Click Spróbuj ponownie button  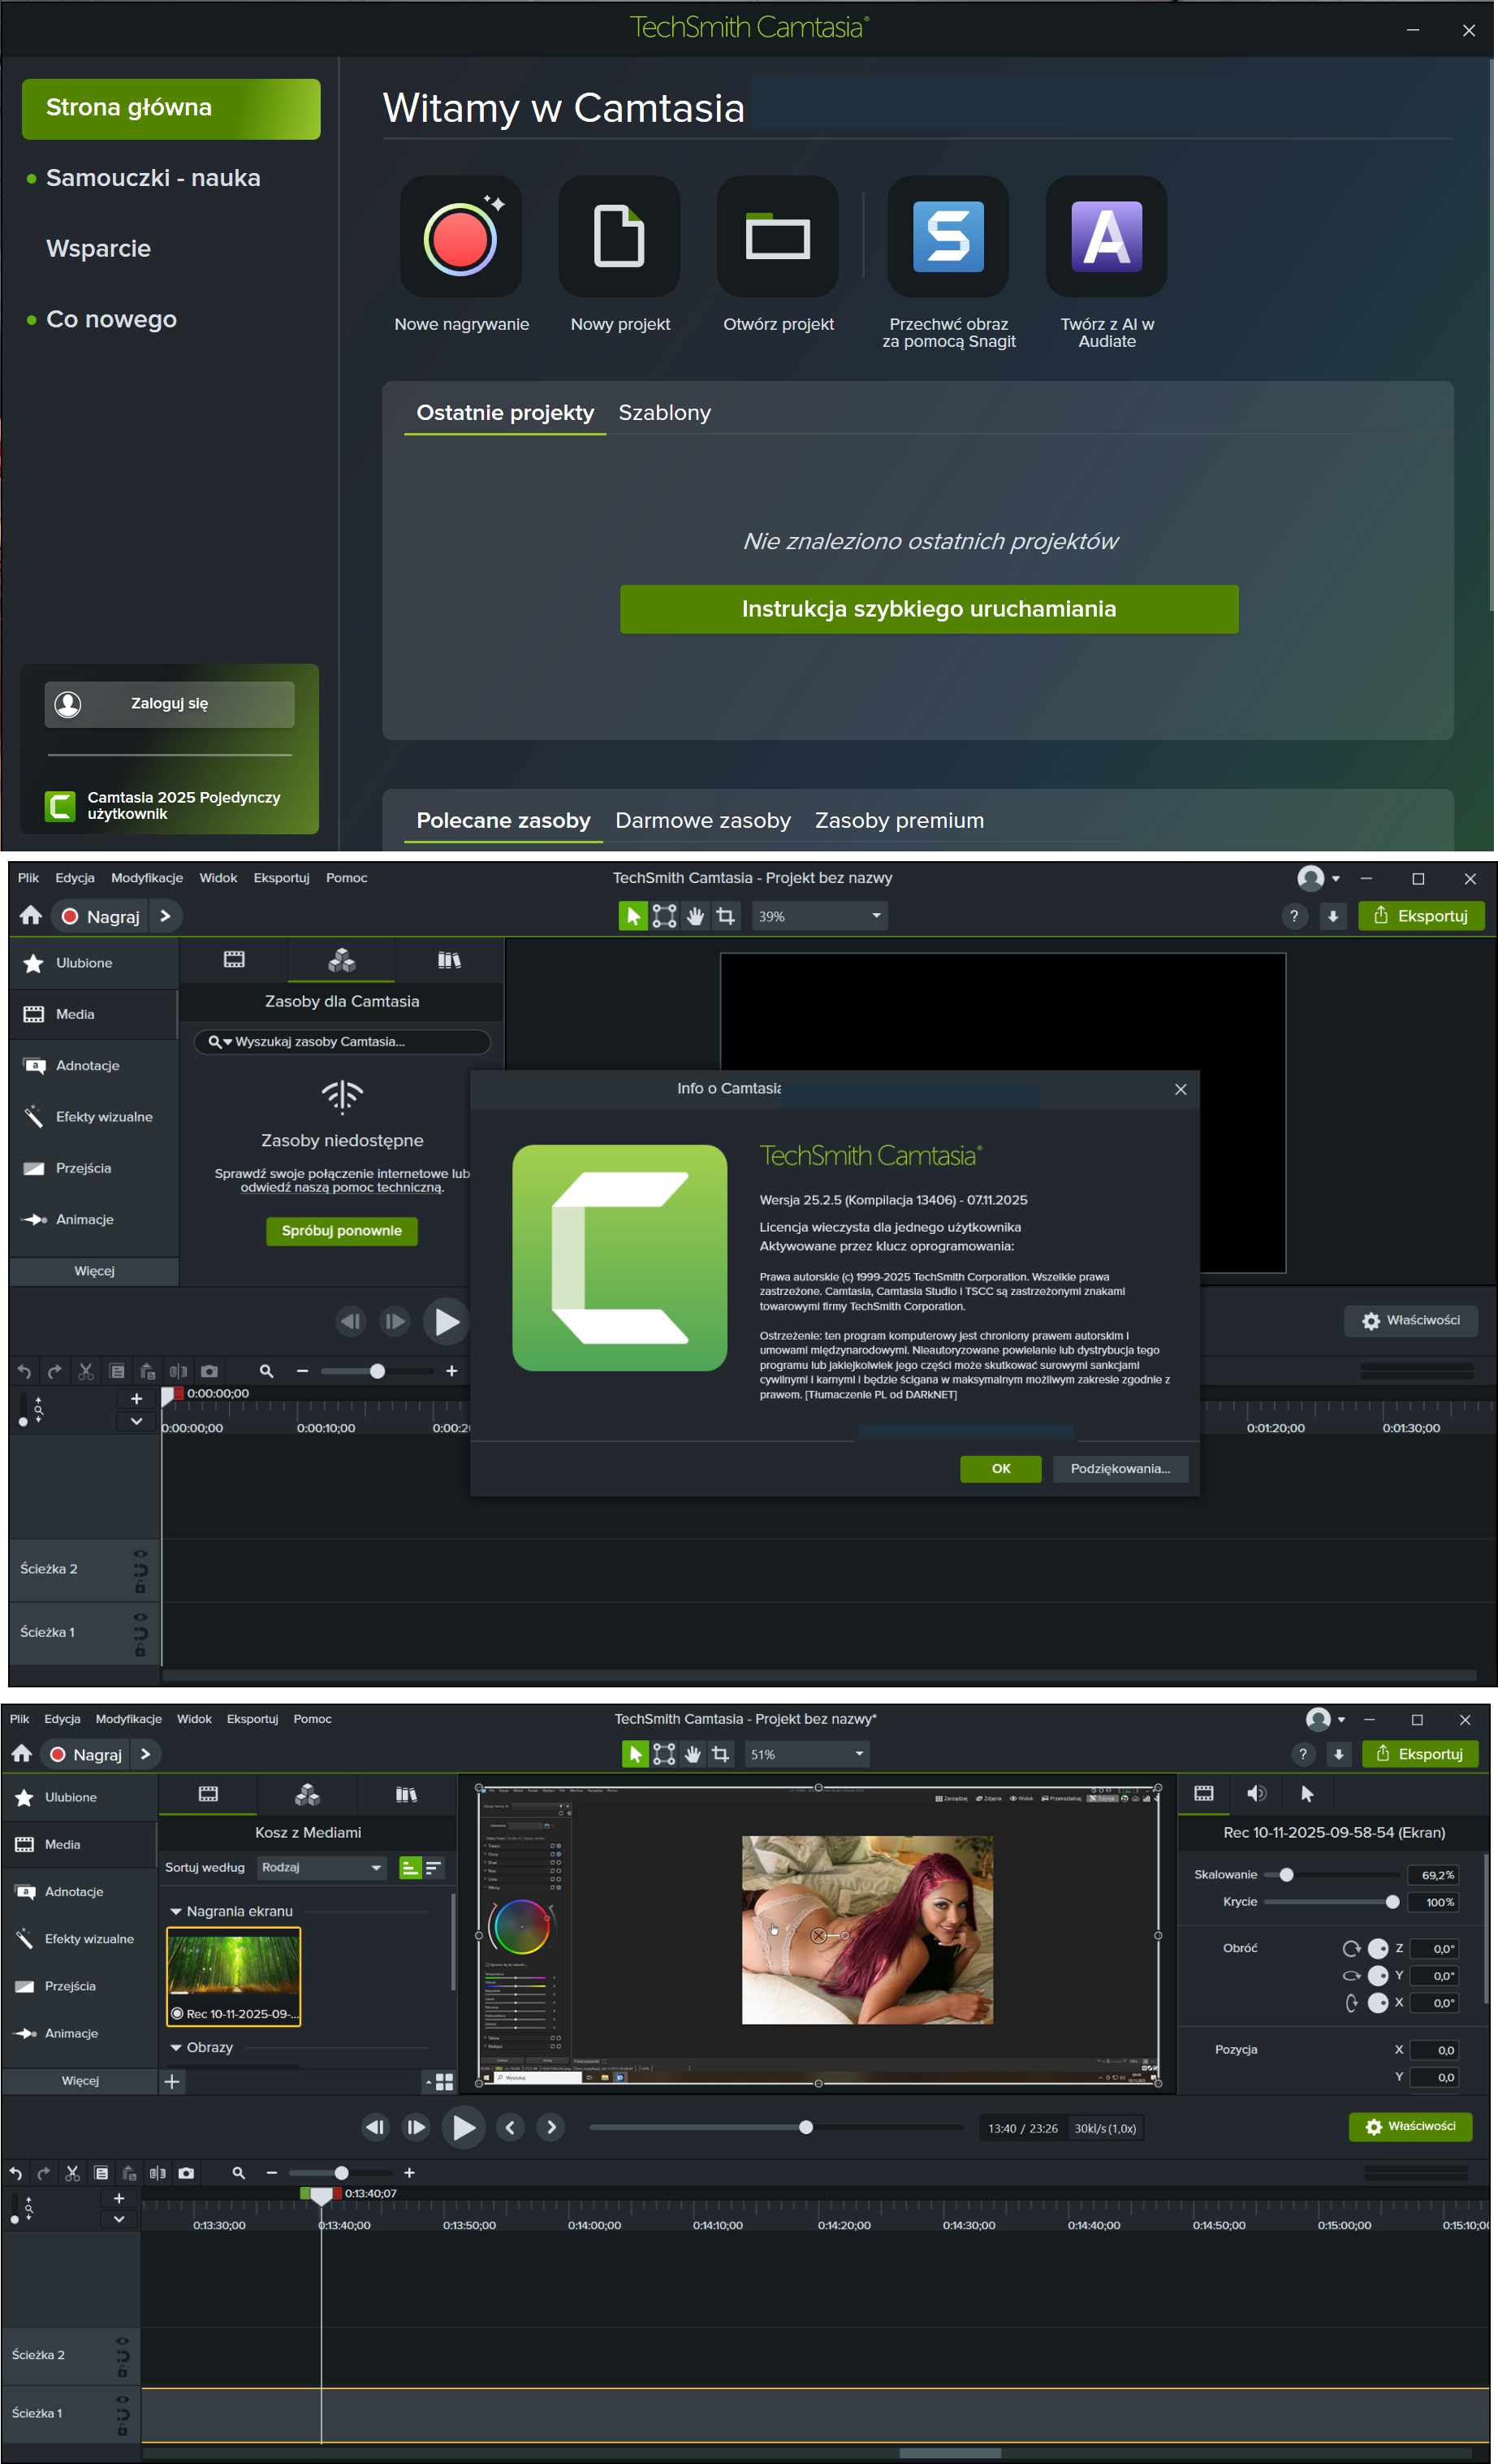pyautogui.click(x=342, y=1231)
